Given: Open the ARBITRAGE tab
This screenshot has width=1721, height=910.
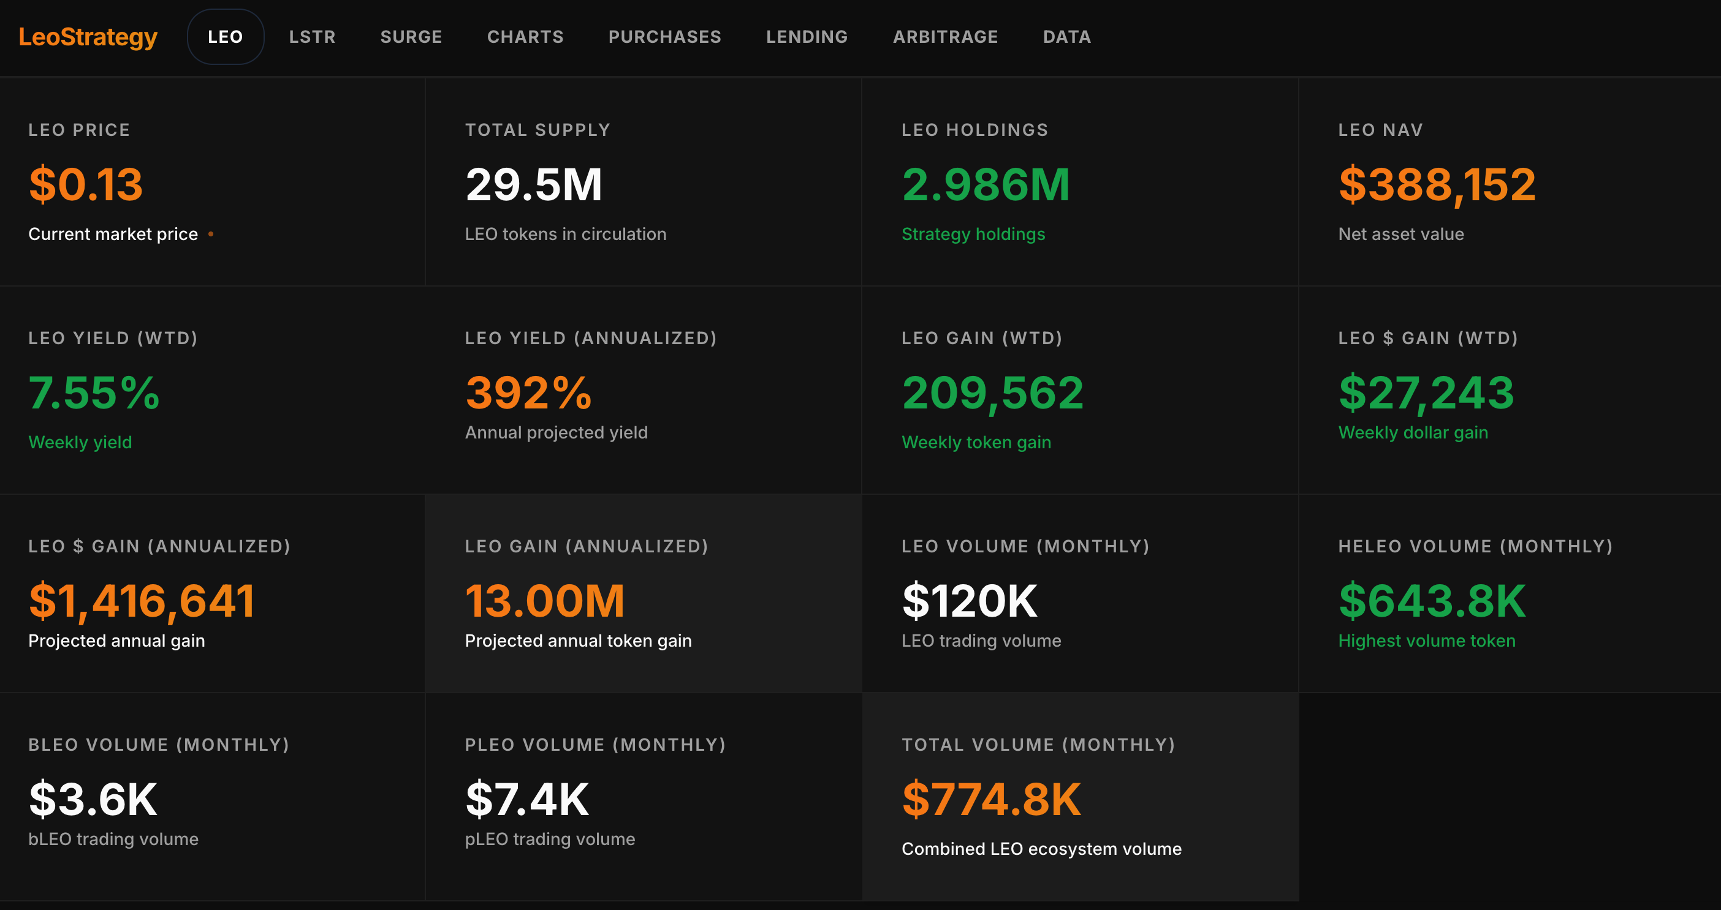Looking at the screenshot, I should (x=945, y=37).
